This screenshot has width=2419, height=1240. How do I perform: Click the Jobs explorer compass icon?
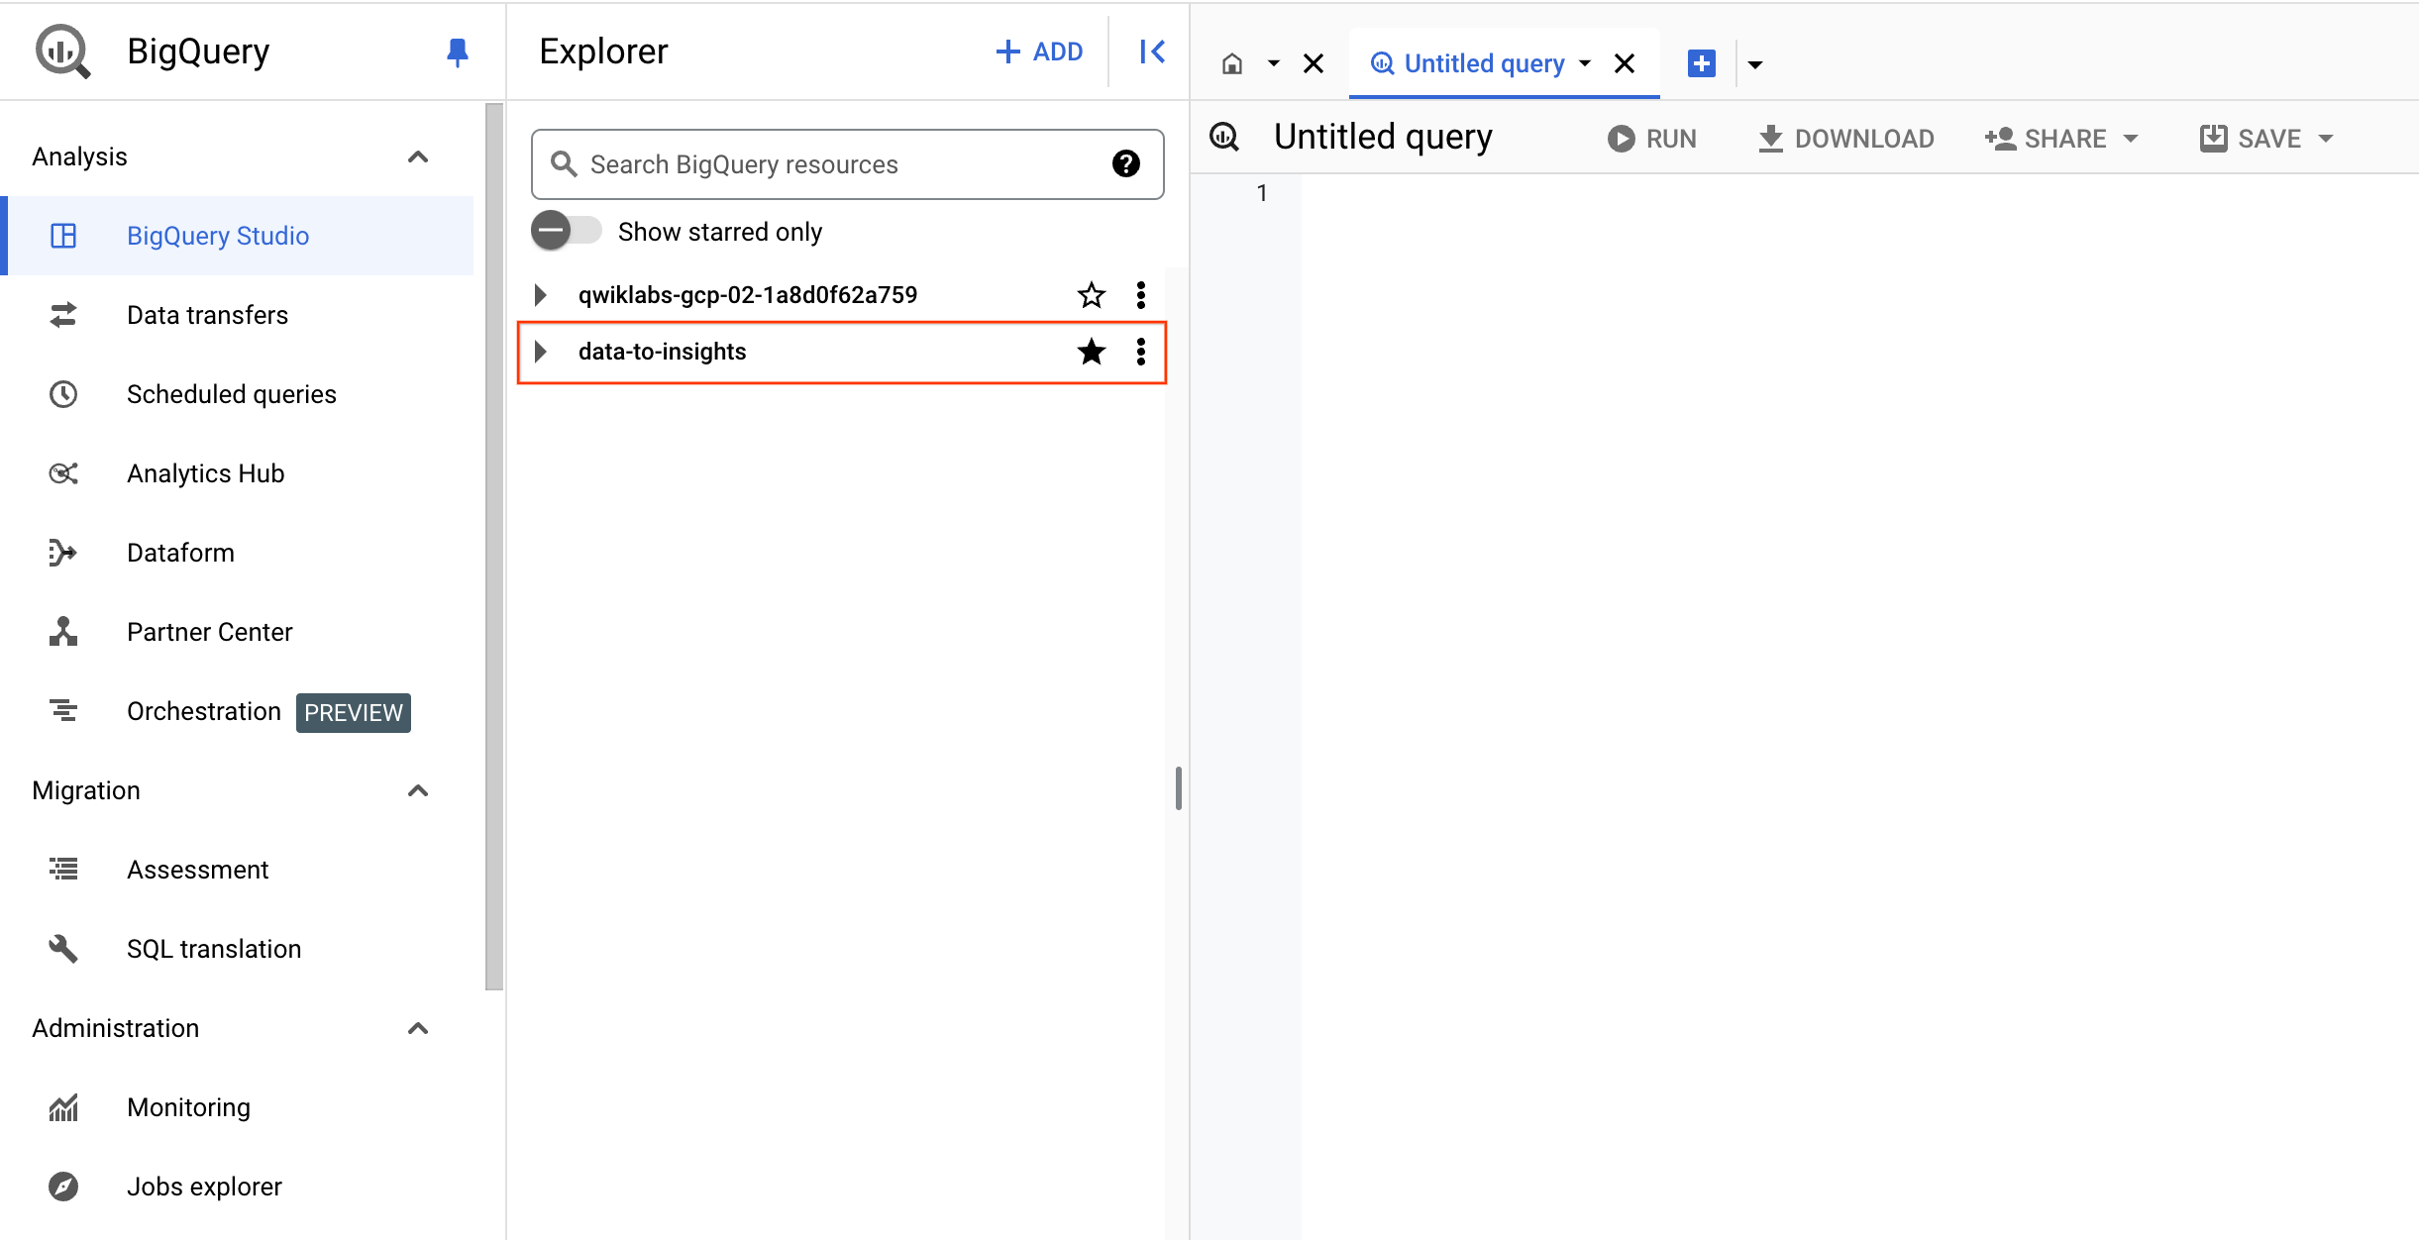pos(63,1187)
